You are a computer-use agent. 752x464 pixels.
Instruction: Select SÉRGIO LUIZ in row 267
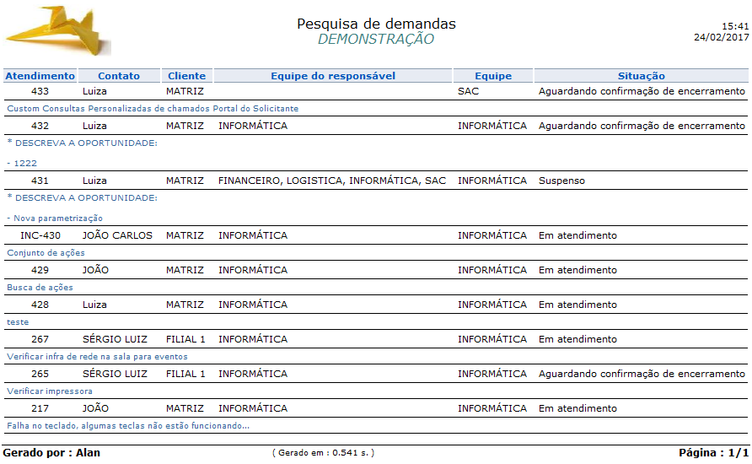[115, 339]
